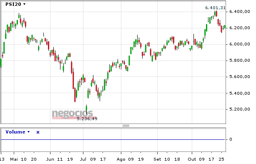Click the 6.400,00 price axis label

[239, 12]
